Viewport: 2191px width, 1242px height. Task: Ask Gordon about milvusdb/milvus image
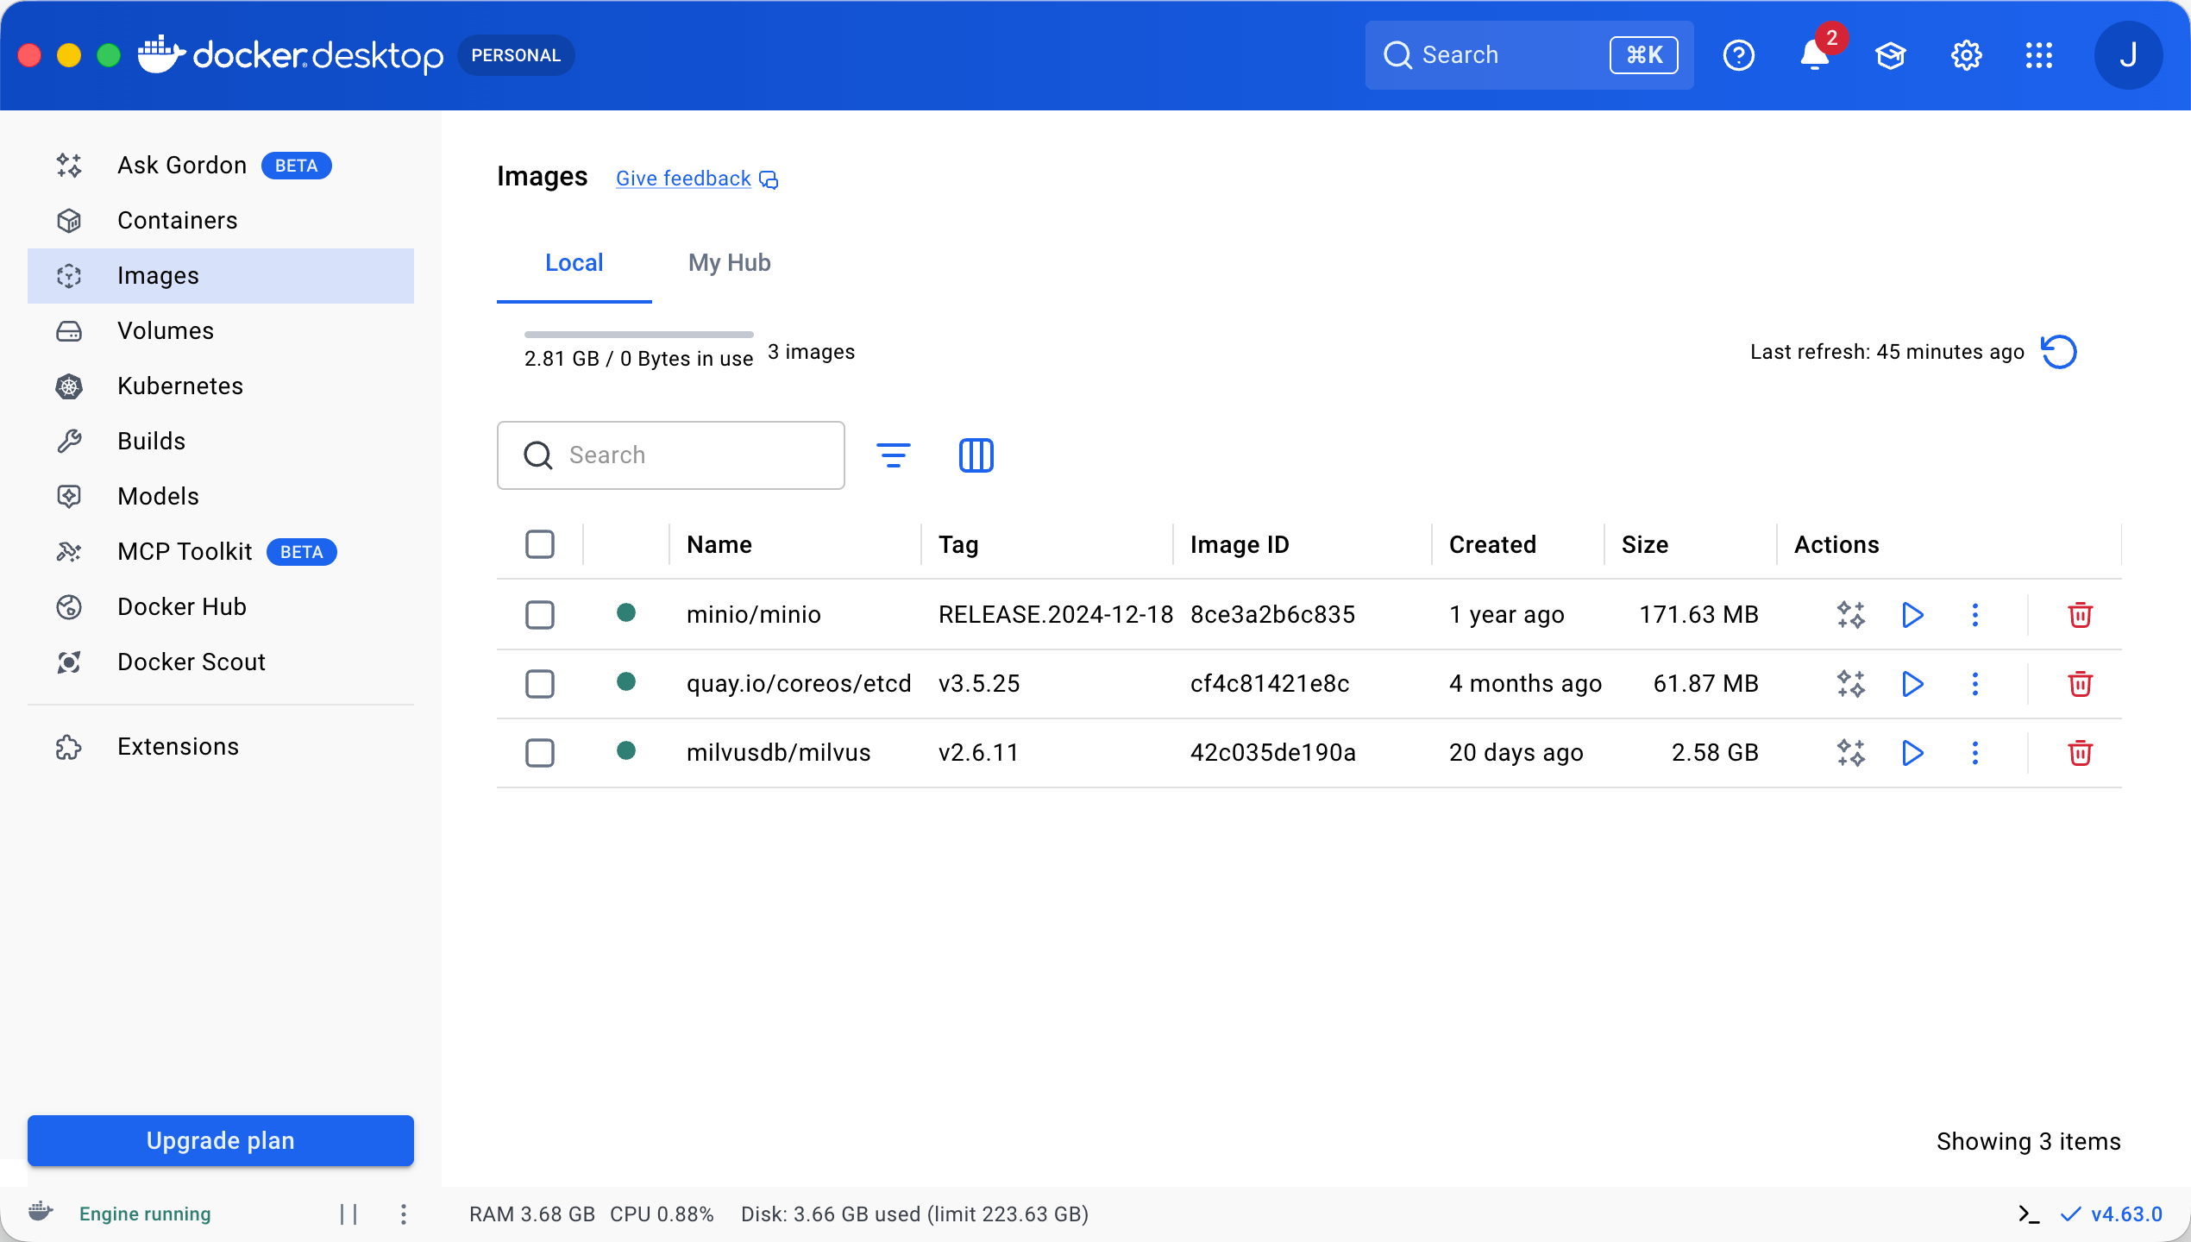click(x=1850, y=753)
